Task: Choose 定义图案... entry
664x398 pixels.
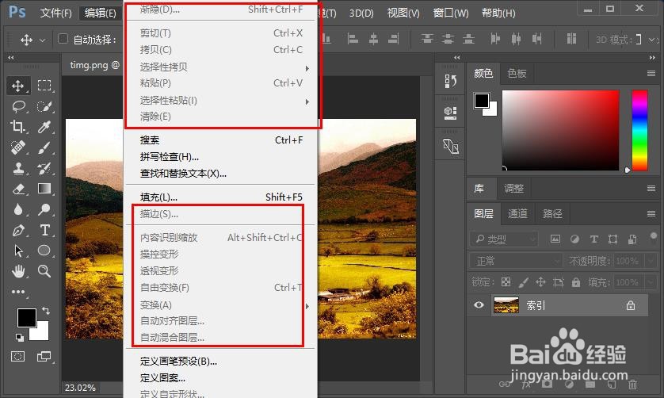Action: pos(221,377)
